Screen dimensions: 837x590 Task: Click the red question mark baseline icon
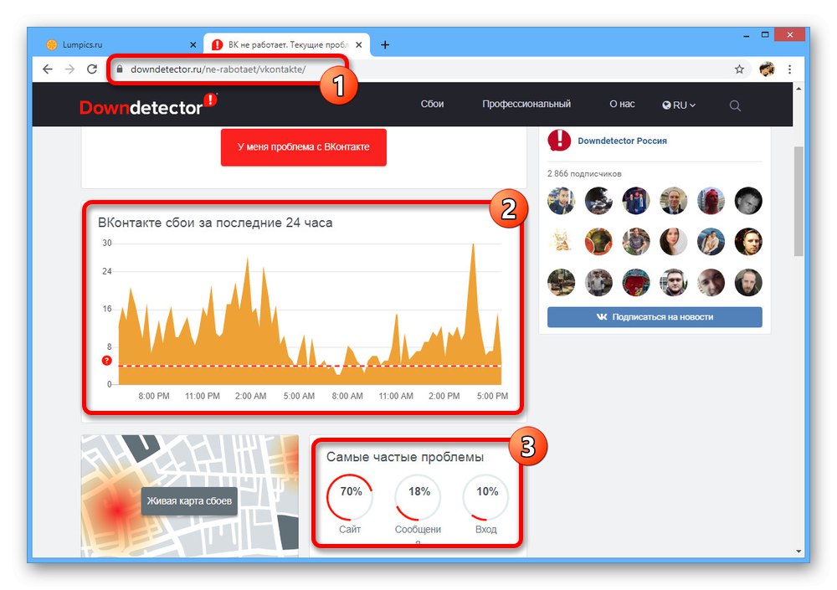pyautogui.click(x=107, y=361)
